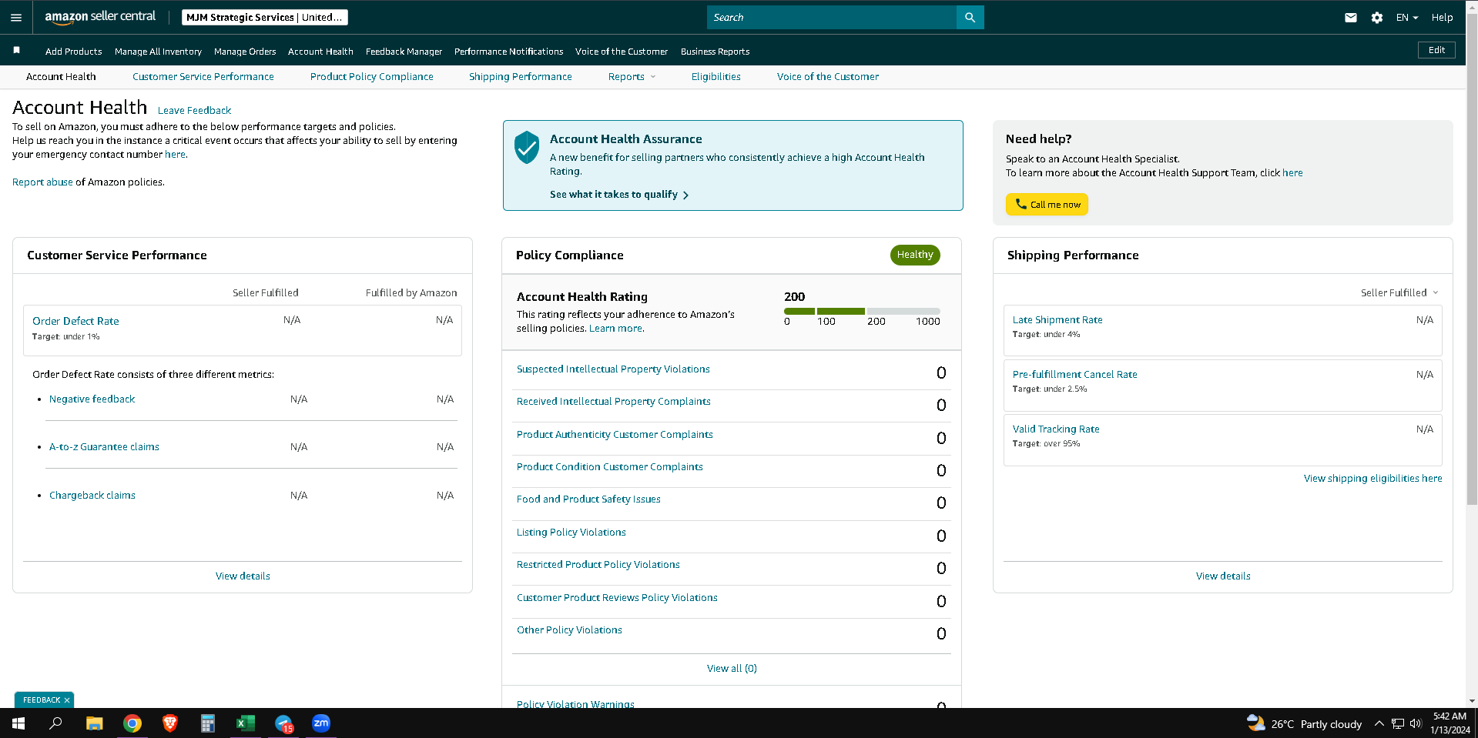Click Report abuse link

coord(42,182)
